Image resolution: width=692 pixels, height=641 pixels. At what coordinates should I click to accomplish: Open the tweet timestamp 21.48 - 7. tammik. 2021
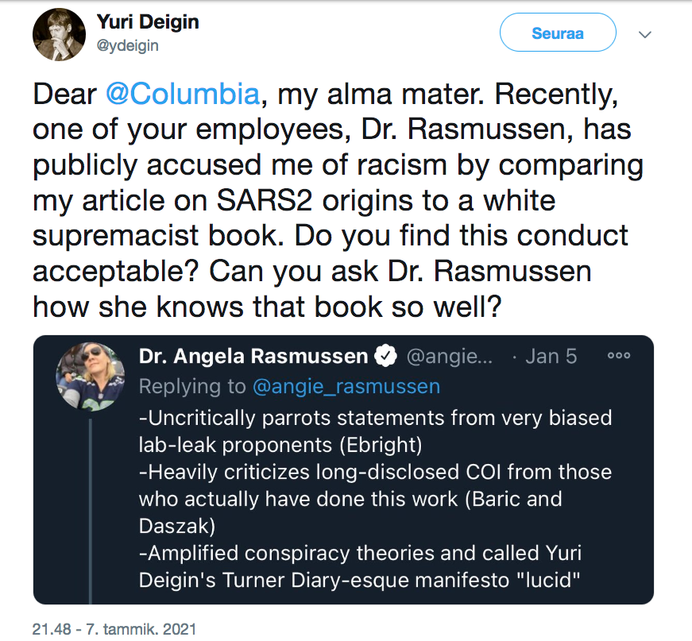pos(114,629)
